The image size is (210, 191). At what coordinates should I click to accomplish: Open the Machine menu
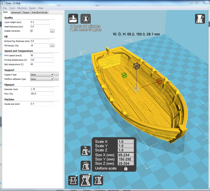[x=22, y=8]
